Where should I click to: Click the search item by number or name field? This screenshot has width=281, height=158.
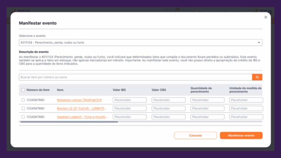coord(135,77)
